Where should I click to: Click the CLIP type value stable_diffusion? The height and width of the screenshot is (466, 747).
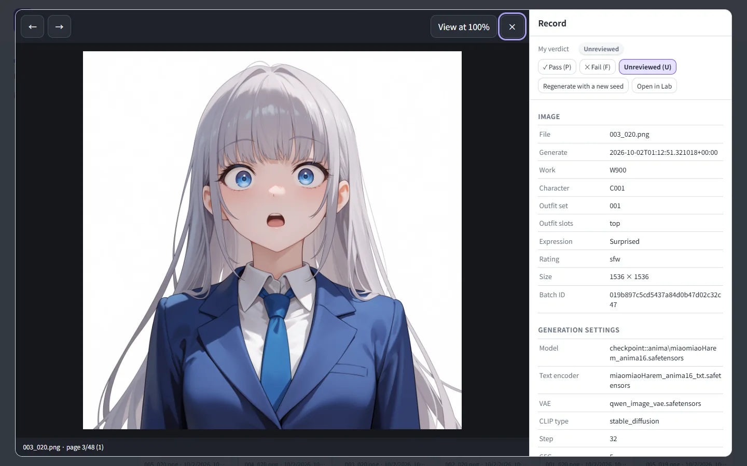tap(634, 421)
